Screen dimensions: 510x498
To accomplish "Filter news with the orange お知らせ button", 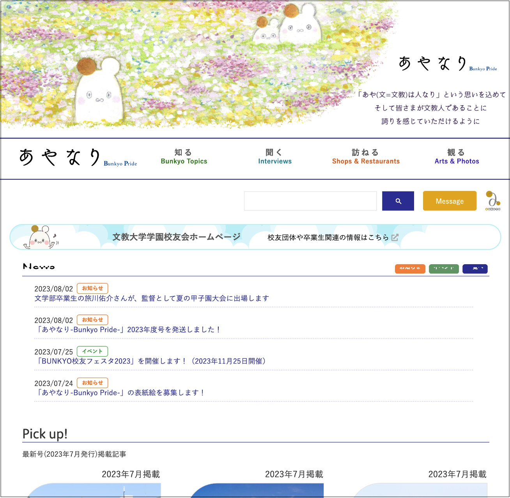I will [x=410, y=269].
